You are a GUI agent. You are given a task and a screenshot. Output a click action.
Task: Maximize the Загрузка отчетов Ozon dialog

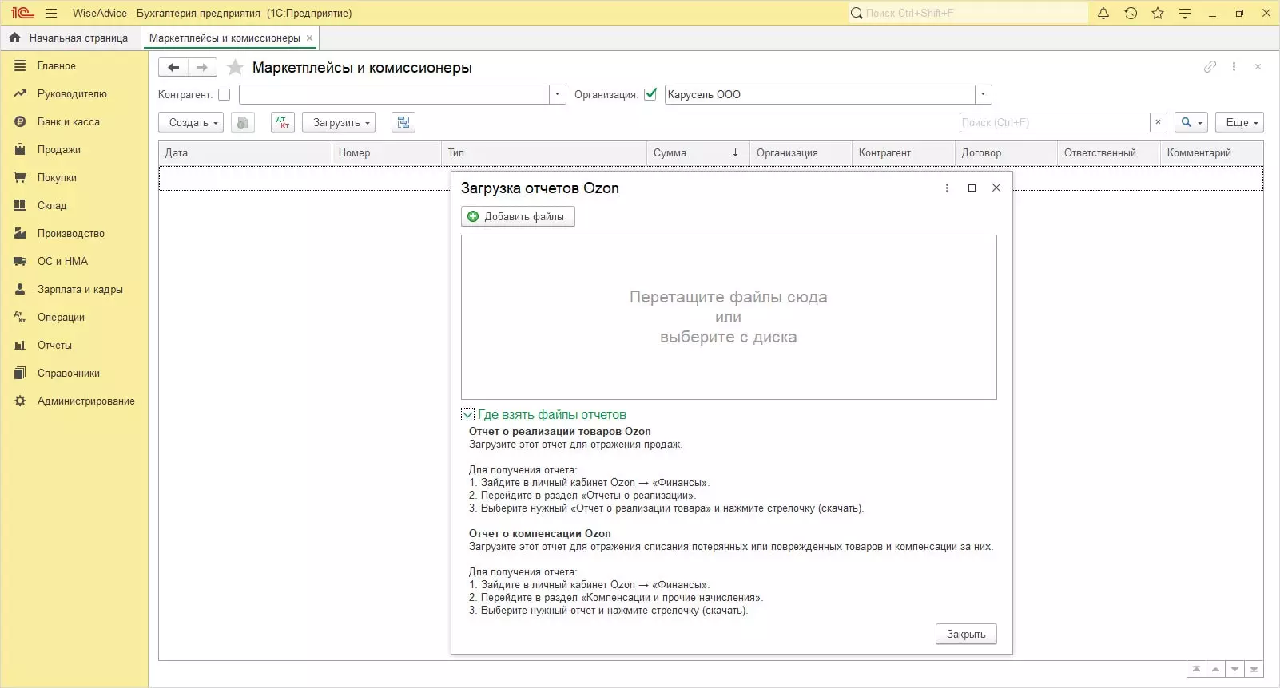972,188
